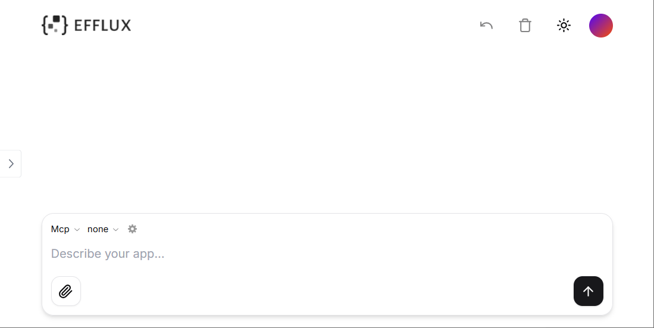Click the Describe your app placeholder text
Screen dimensions: 654x328
(x=108, y=254)
